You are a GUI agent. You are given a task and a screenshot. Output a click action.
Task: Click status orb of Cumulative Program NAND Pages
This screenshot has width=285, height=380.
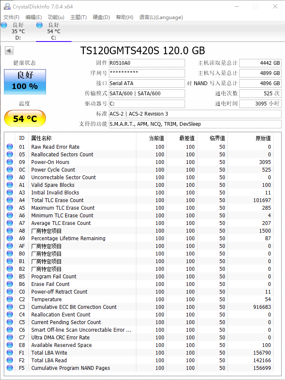(10, 368)
